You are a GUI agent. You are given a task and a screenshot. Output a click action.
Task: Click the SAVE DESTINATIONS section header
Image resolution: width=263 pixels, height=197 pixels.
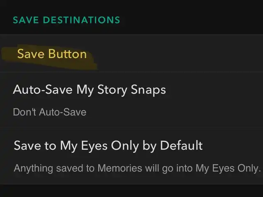67,20
